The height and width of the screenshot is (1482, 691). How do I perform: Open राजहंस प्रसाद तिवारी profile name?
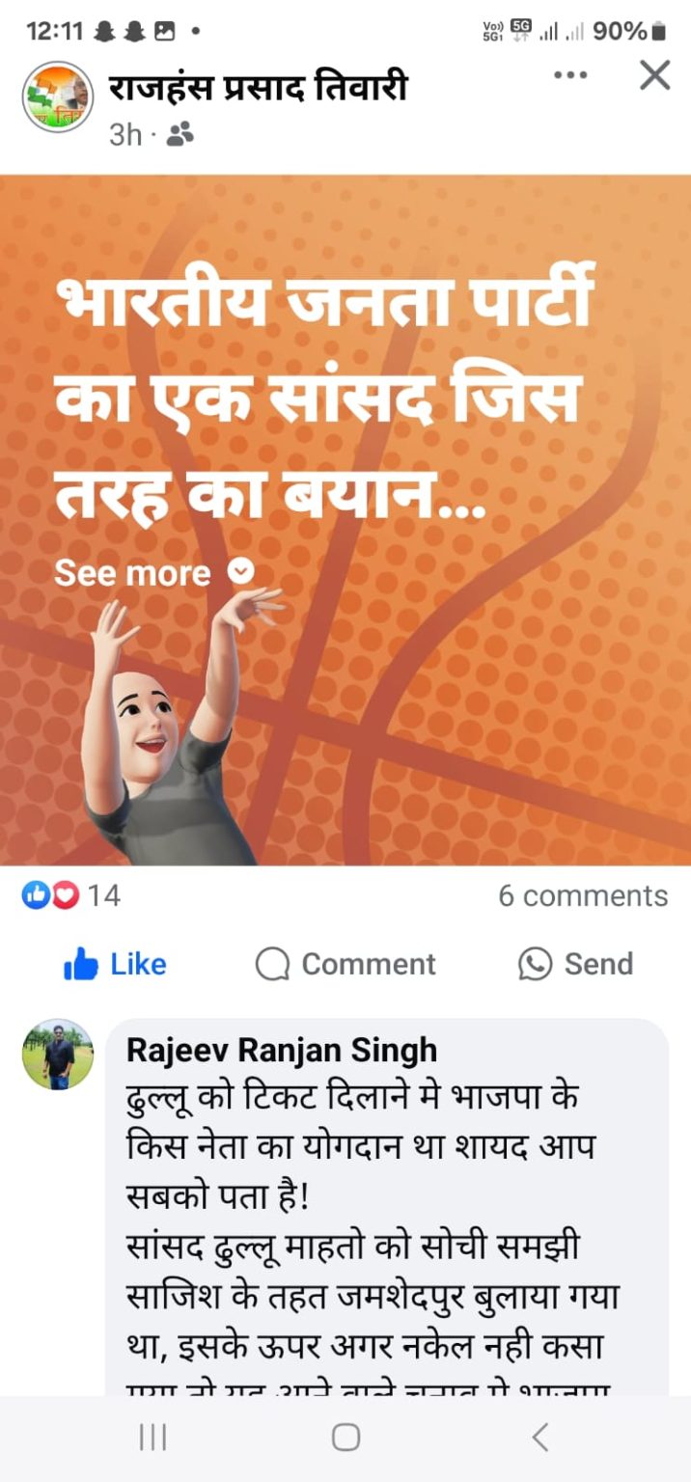click(258, 89)
